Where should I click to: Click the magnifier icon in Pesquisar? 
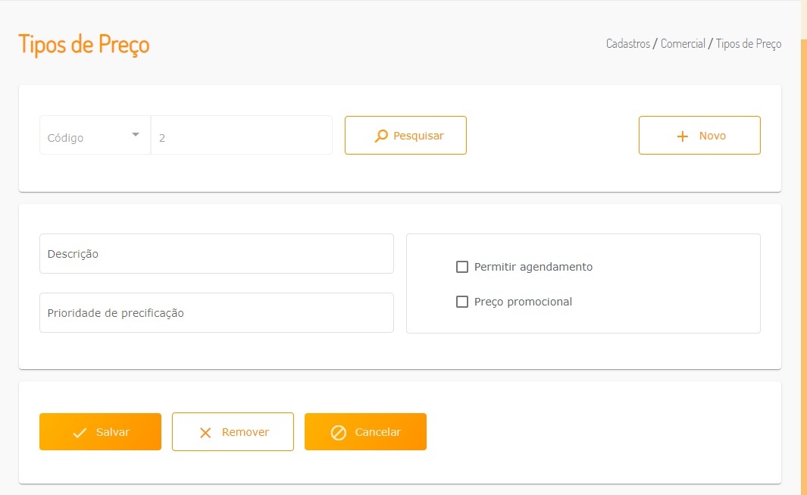pyautogui.click(x=381, y=136)
